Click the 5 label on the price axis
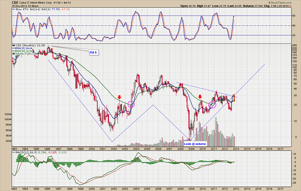Image resolution: width=301 pixels, height=191 pixels. tap(296, 137)
